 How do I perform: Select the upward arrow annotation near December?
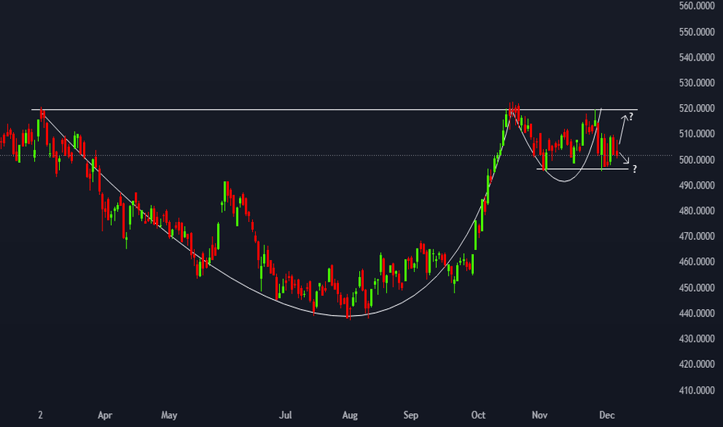pos(622,129)
